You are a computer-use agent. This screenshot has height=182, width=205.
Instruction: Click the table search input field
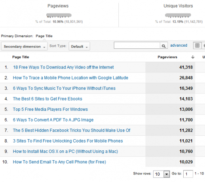(137, 45)
